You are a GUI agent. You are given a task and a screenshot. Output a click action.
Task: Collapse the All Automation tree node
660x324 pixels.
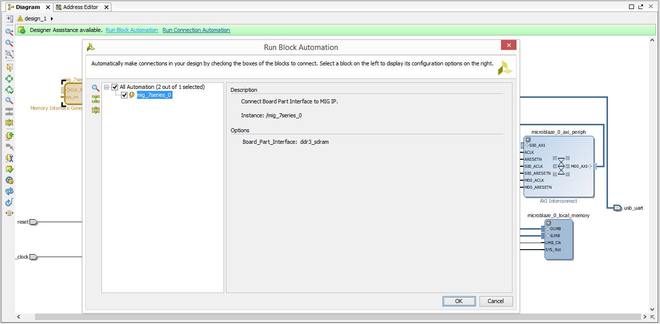(x=106, y=87)
